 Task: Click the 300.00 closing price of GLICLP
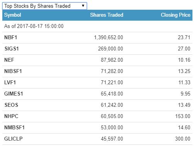tap(183, 139)
